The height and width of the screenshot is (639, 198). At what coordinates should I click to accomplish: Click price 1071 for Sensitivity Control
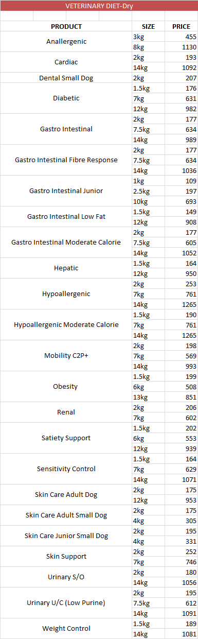pyautogui.click(x=182, y=479)
